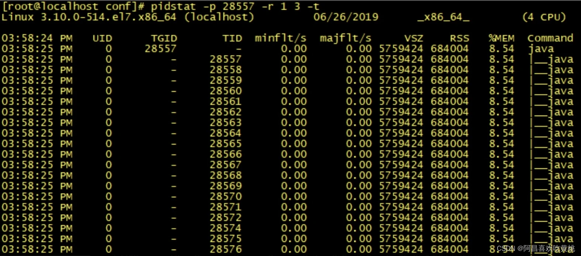
Task: Select TID 28558
Action: pyautogui.click(x=226, y=70)
